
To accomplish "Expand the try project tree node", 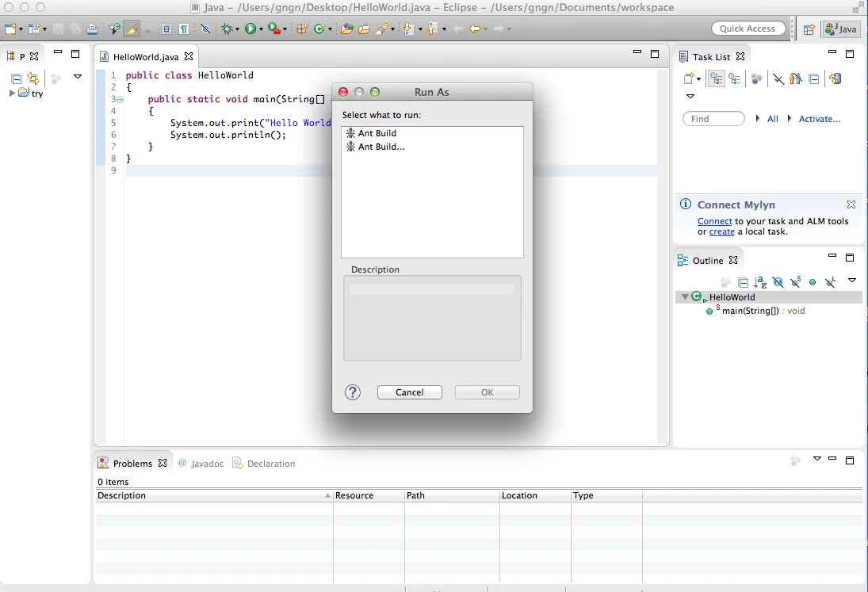I will (x=12, y=93).
